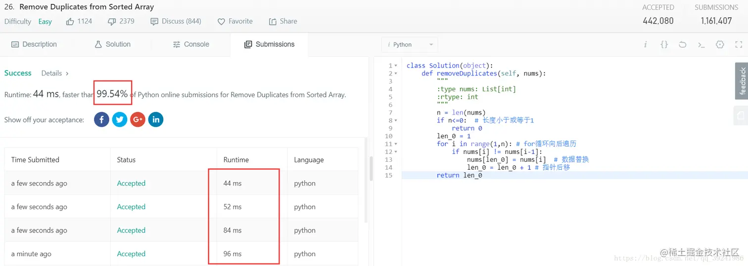Click the '44 ms' runtime cell
This screenshot has width=748, height=266.
tap(233, 183)
